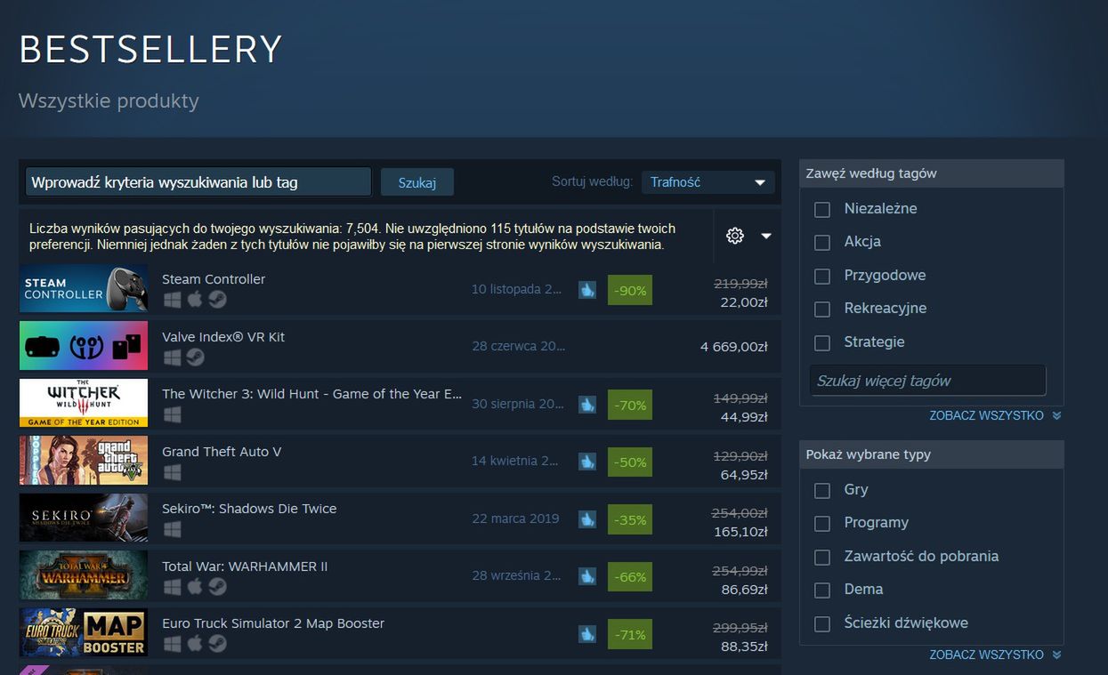The height and width of the screenshot is (675, 1108).
Task: Open the Valve Index VR Kit title
Action: tap(223, 337)
